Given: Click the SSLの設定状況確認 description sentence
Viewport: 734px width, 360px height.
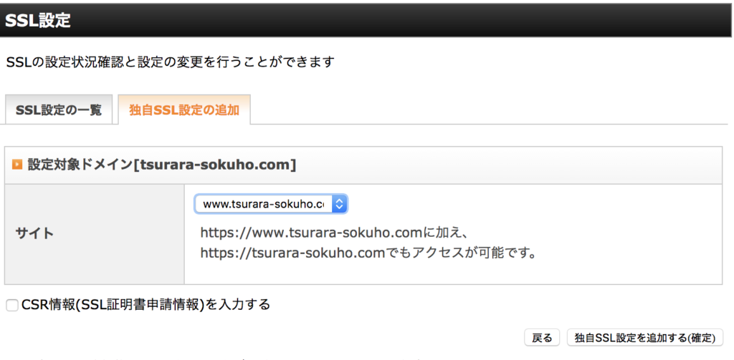Looking at the screenshot, I should [171, 62].
